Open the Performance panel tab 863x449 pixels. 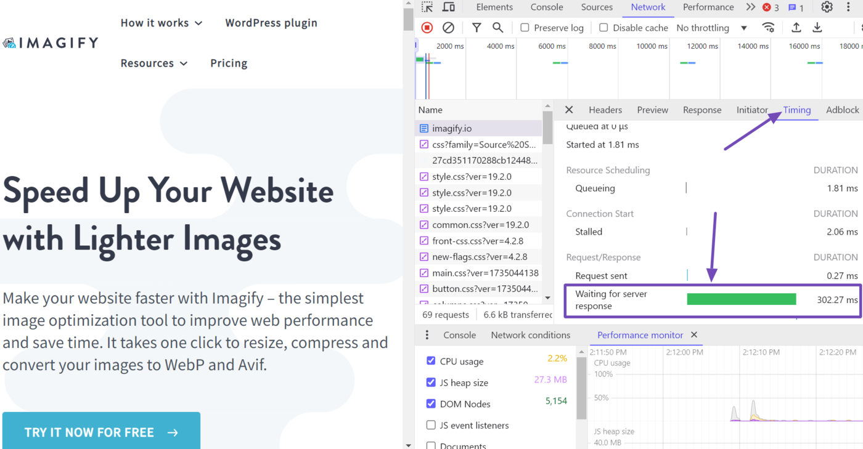pyautogui.click(x=708, y=7)
